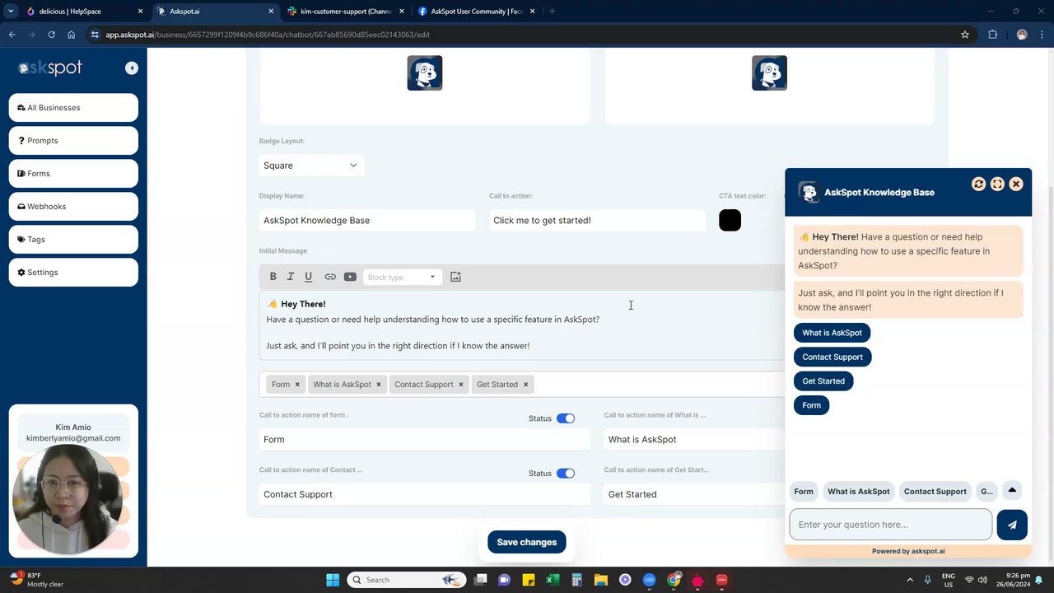
Task: Remove the Get Started tag chip
Action: pos(525,385)
